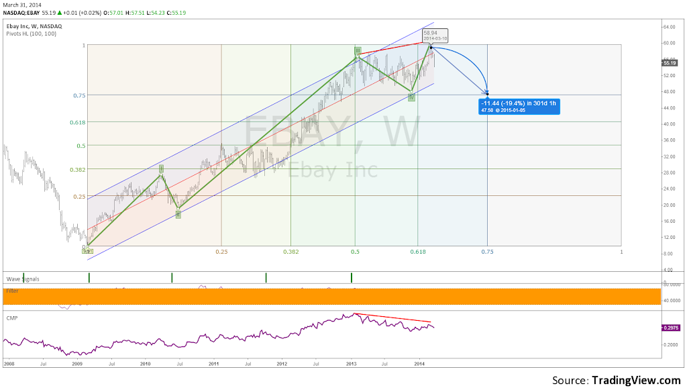Select the wave II pivot marker

178,214
